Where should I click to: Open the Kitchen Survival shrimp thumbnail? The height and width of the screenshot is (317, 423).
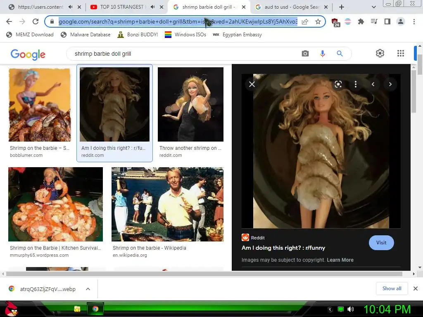[x=56, y=204]
